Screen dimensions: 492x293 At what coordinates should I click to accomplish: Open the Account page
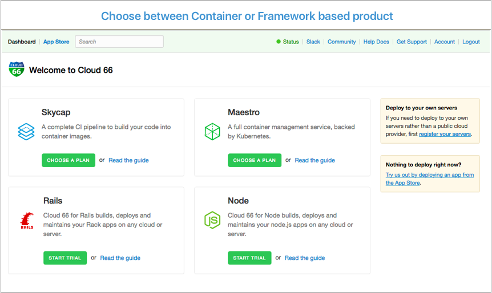pos(444,42)
